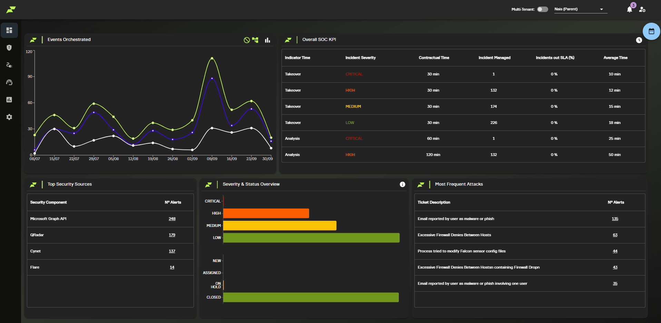This screenshot has width=661, height=323.
Task: Show info for Severity & Status Overview
Action: (402, 185)
